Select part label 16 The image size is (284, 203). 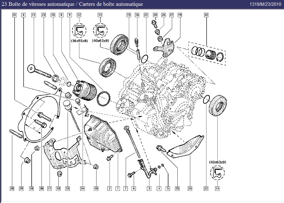tap(137, 15)
